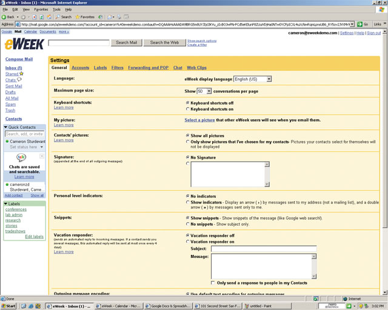388x310 pixels.
Task: Open the File menu
Action: click(5, 10)
